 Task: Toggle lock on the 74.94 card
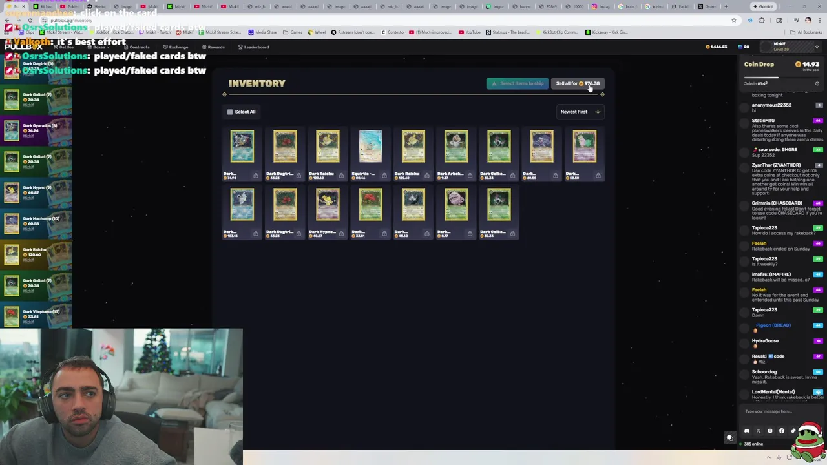(x=255, y=176)
